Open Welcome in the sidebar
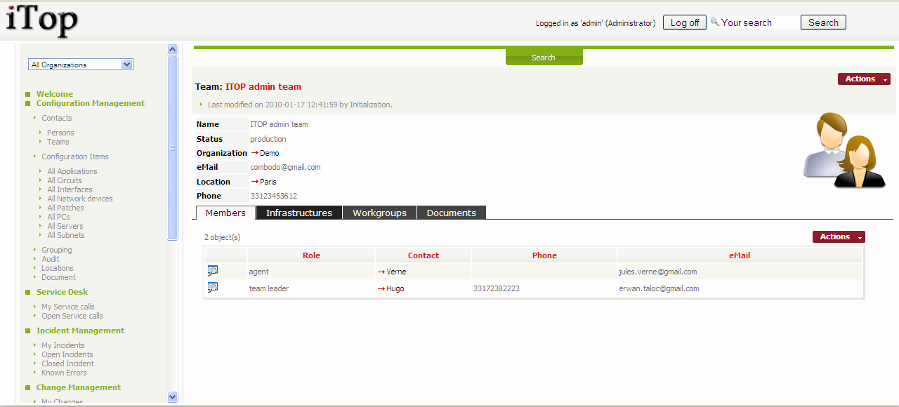This screenshot has height=407, width=899. (55, 94)
